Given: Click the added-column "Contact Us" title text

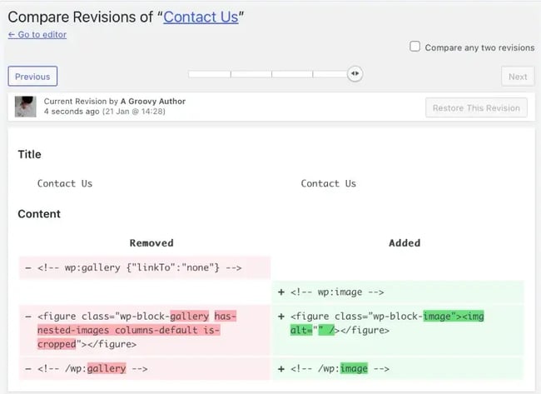Looking at the screenshot, I should pos(328,183).
